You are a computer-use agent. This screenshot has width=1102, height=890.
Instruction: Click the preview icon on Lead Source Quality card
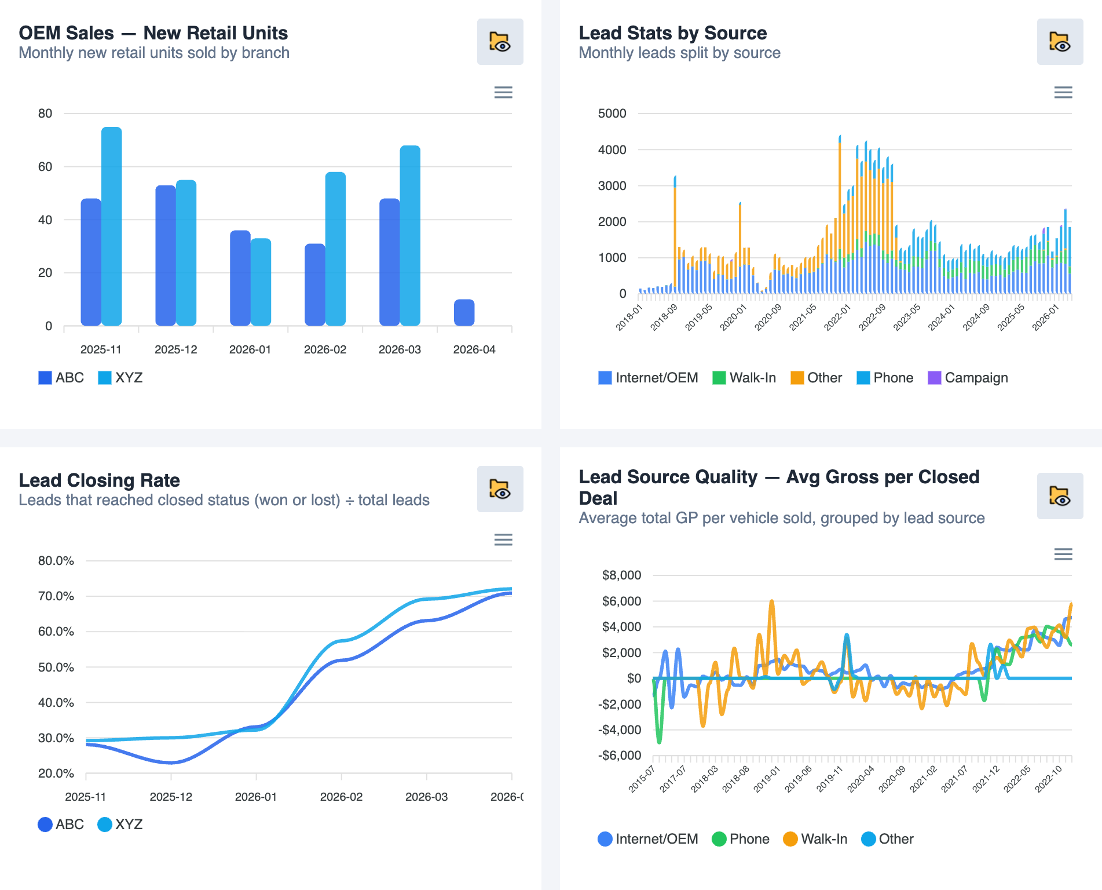coord(1060,496)
